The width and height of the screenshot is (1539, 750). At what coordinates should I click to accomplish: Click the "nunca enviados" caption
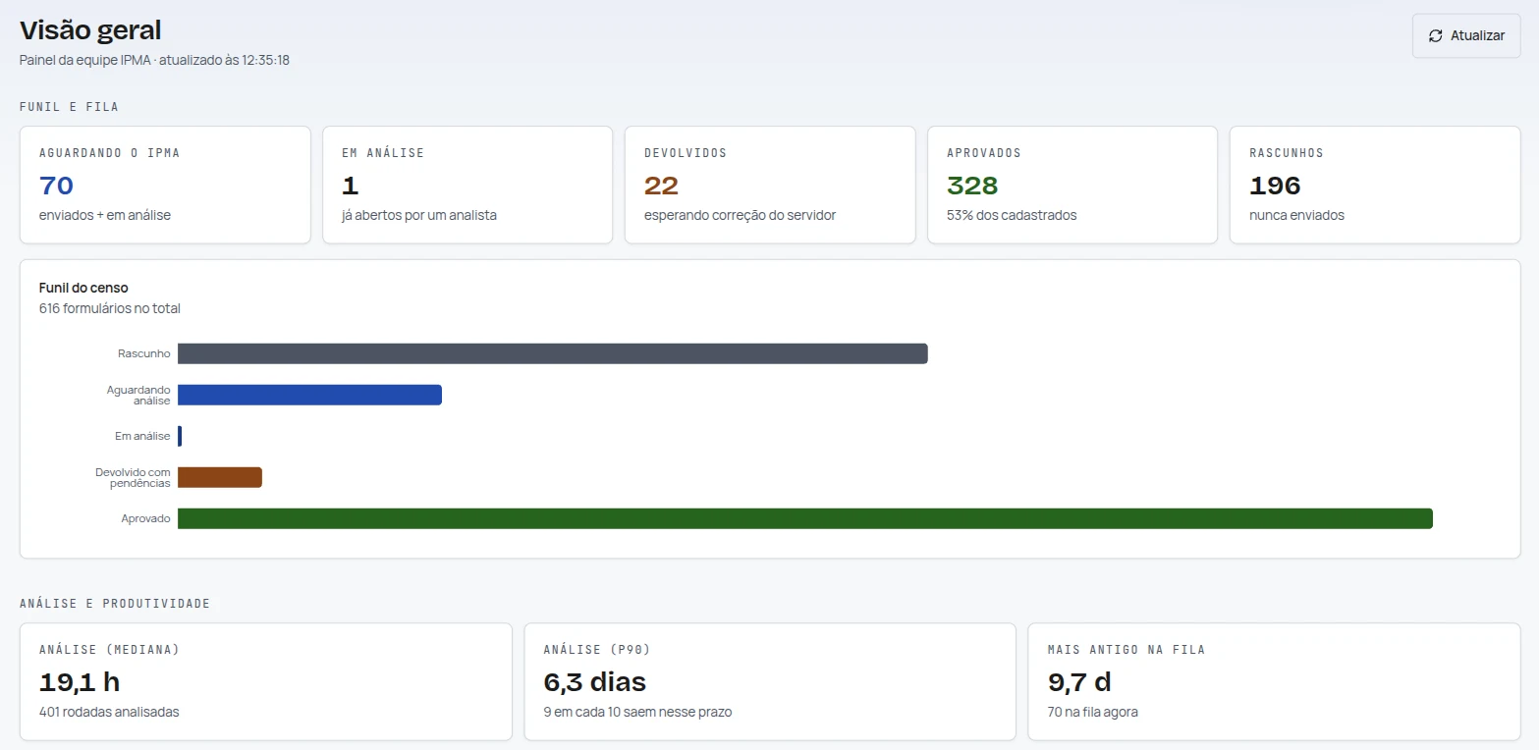pos(1296,215)
